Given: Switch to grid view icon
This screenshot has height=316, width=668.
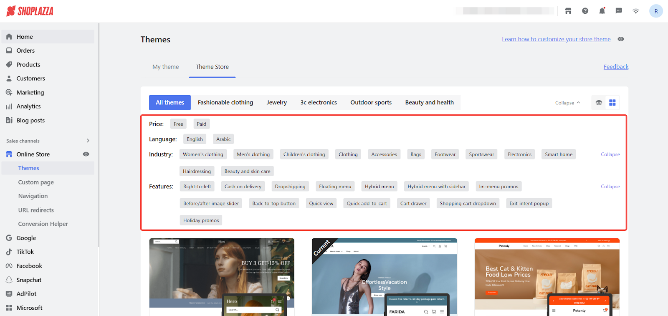Looking at the screenshot, I should tap(612, 103).
